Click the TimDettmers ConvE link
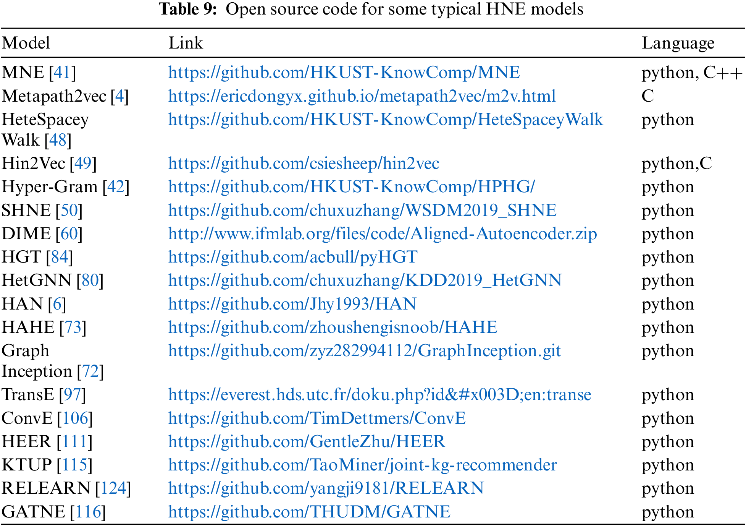The height and width of the screenshot is (527, 746). tap(317, 418)
